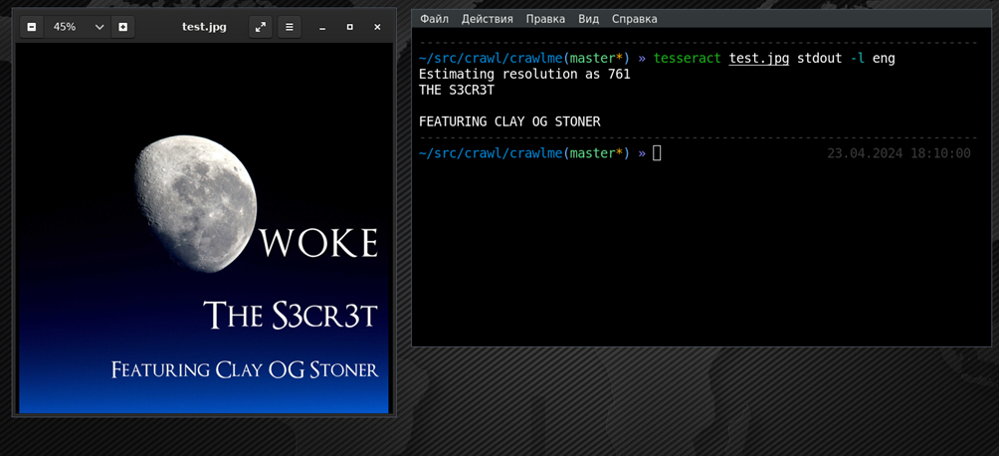Open the Файл menu in terminal
The height and width of the screenshot is (456, 999).
point(434,19)
